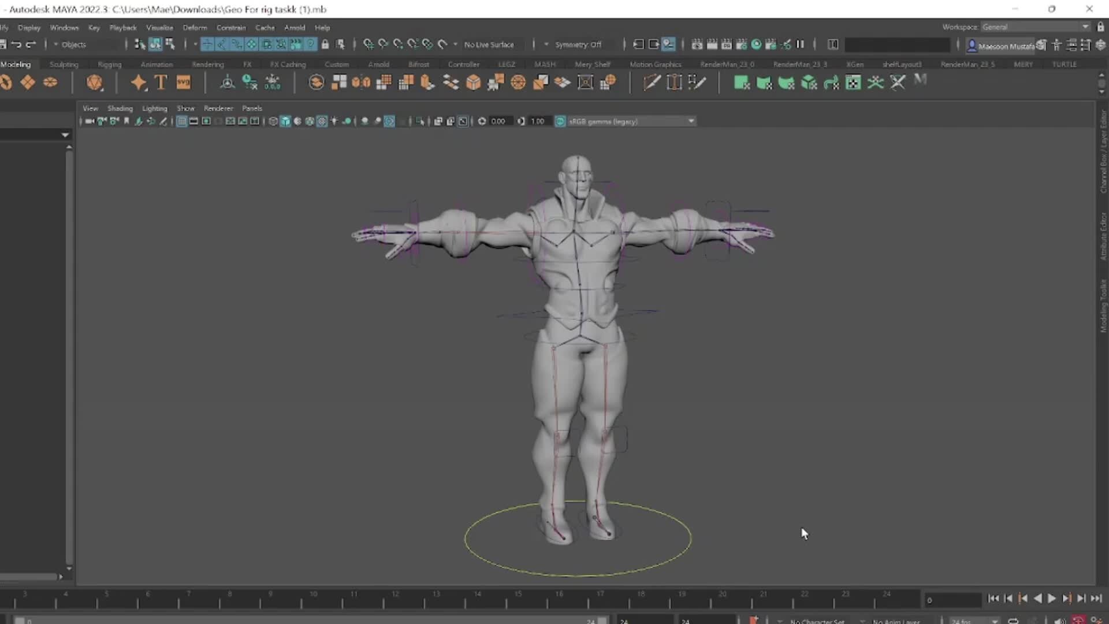
Task: Select the Polygon Sphere tool from the shelf
Action: (x=6, y=83)
